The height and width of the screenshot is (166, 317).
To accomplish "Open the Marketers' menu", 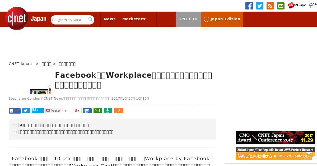I will click(x=134, y=19).
